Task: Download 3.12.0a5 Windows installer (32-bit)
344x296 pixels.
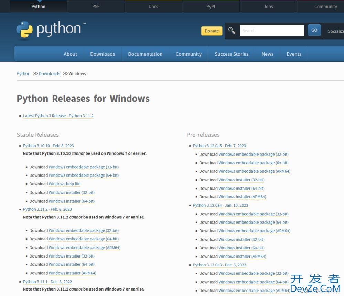Action: tap(241, 180)
